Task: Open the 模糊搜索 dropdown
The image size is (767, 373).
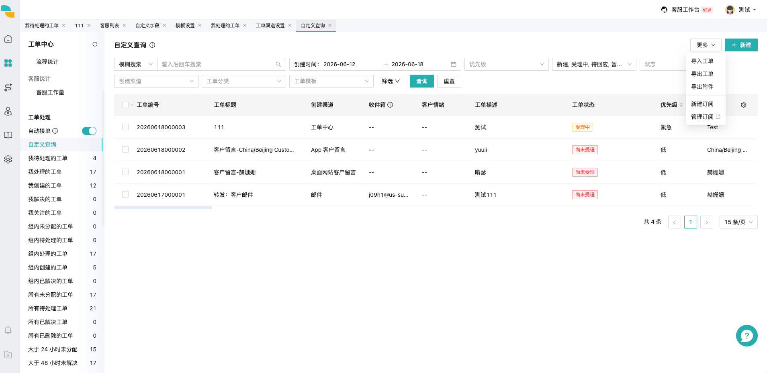Action: pyautogui.click(x=135, y=64)
